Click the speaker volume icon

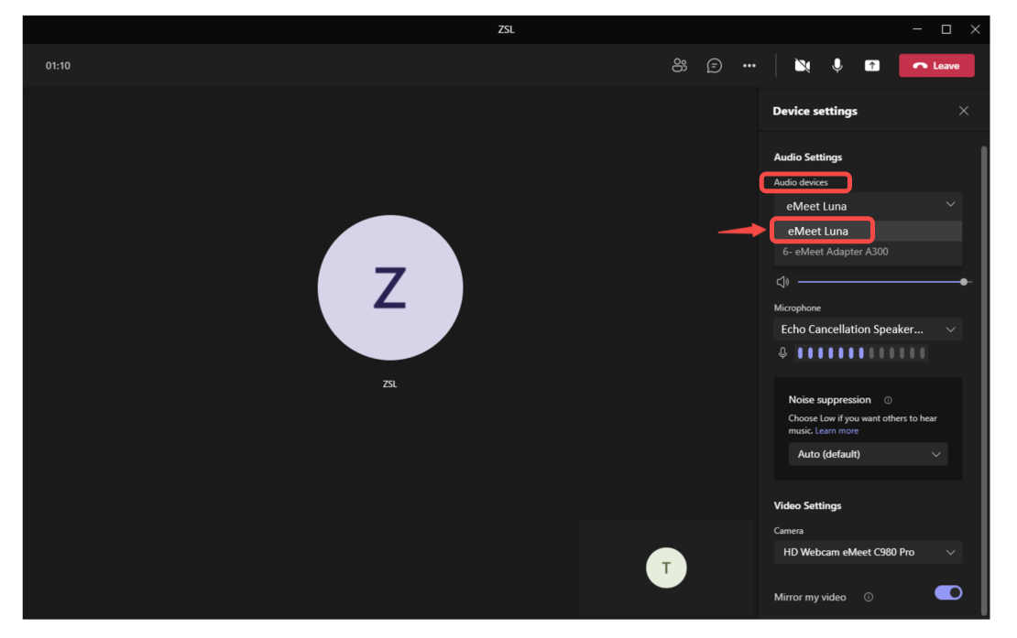tap(782, 282)
